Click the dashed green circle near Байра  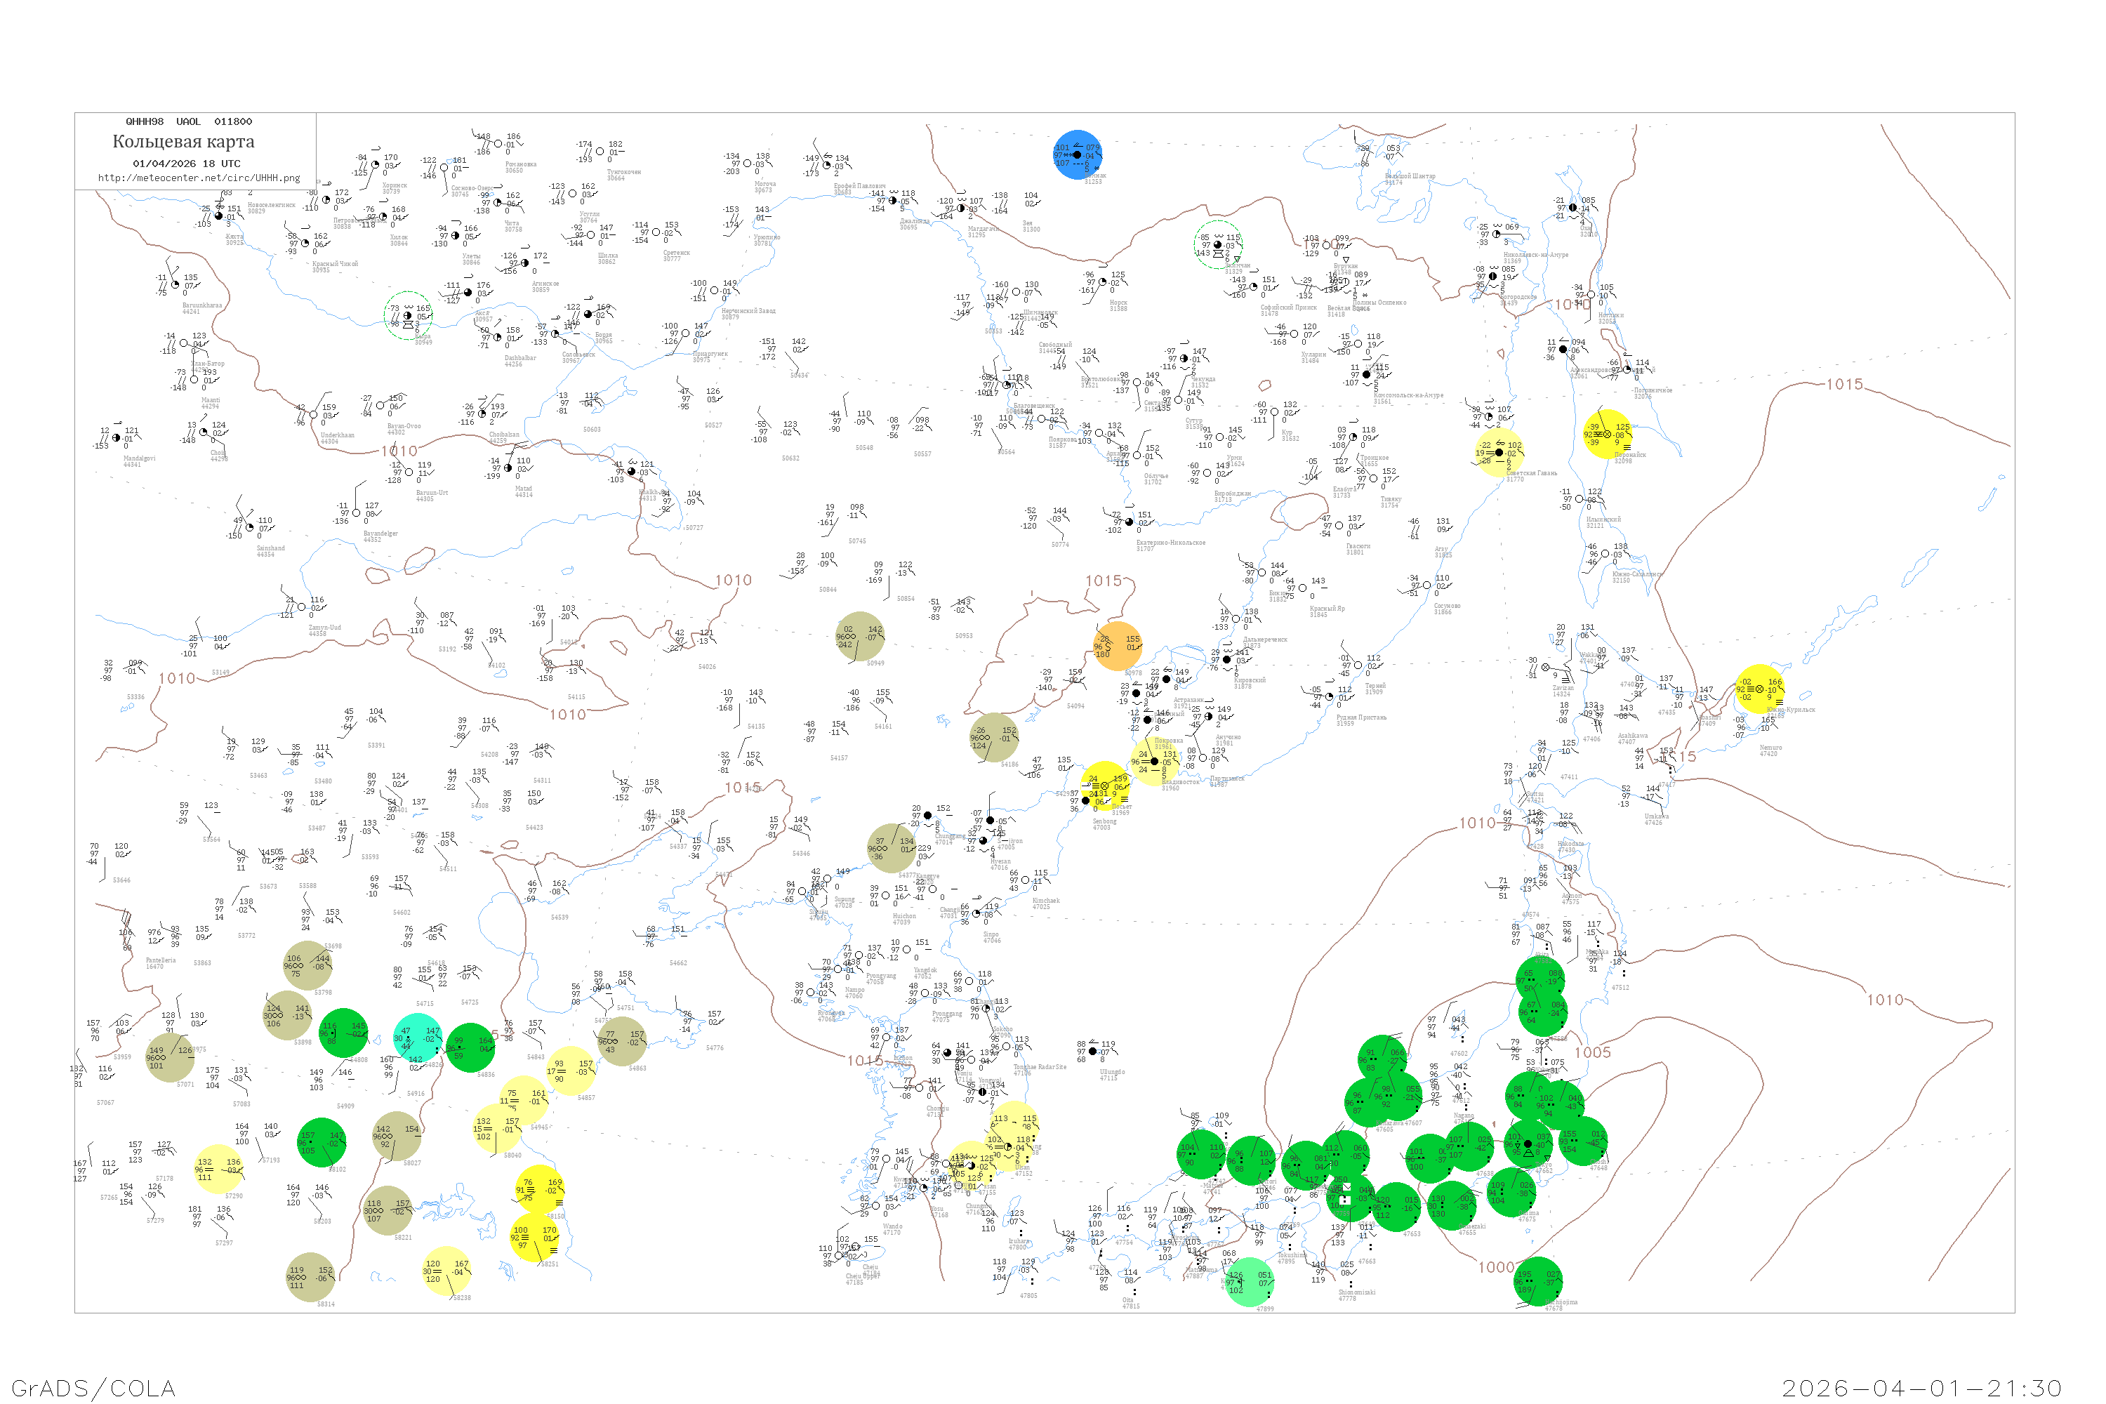[x=409, y=315]
